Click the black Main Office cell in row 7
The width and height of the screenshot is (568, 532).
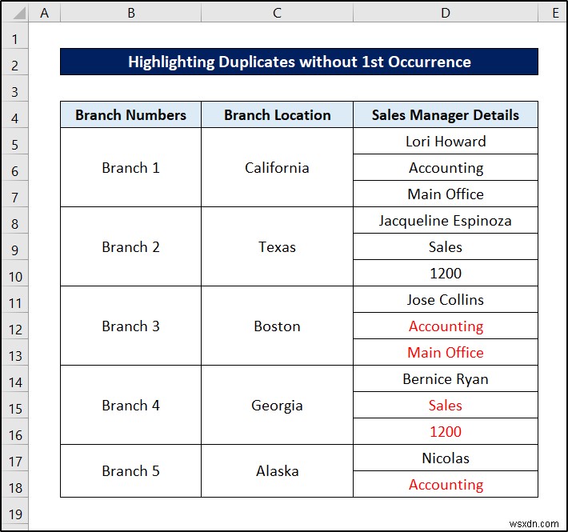[446, 194]
